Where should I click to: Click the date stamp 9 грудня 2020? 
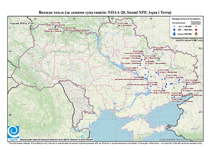click(x=21, y=23)
